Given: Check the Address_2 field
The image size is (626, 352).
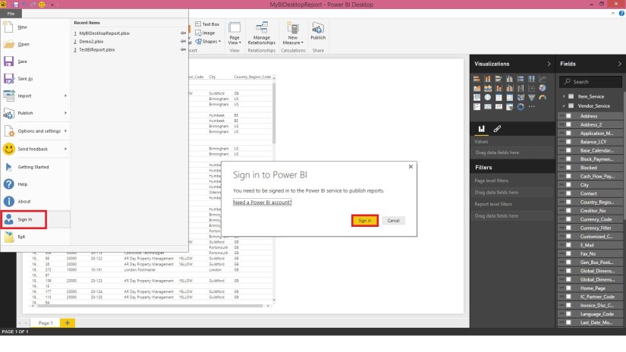Looking at the screenshot, I should click(568, 124).
